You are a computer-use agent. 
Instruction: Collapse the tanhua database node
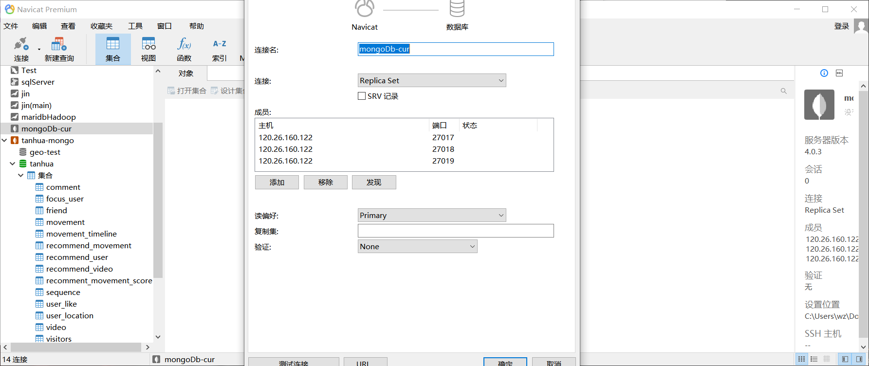[13, 164]
